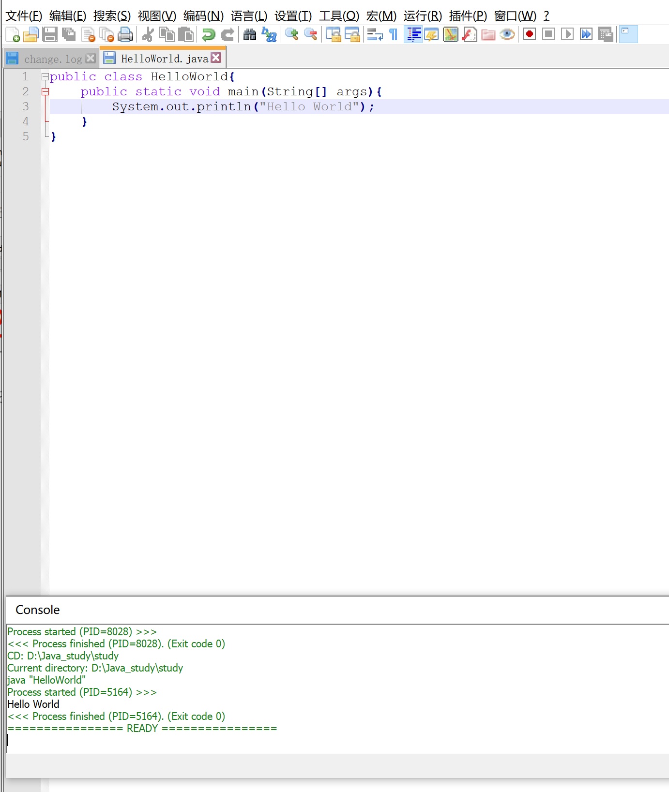This screenshot has width=669, height=792.
Task: Toggle Show all characters pilcrow icon
Action: click(394, 34)
